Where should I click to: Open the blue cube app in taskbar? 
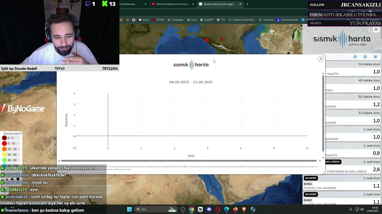click(x=253, y=209)
